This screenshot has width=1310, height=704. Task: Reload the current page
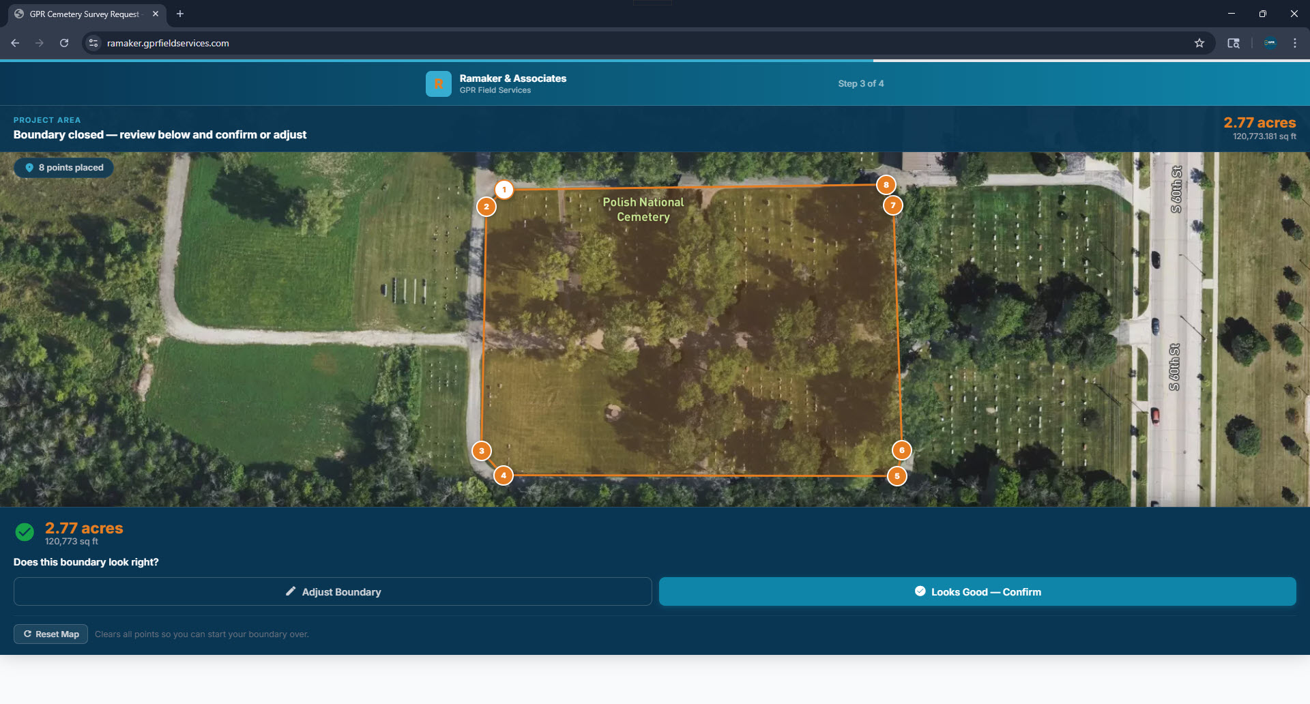[x=64, y=43]
